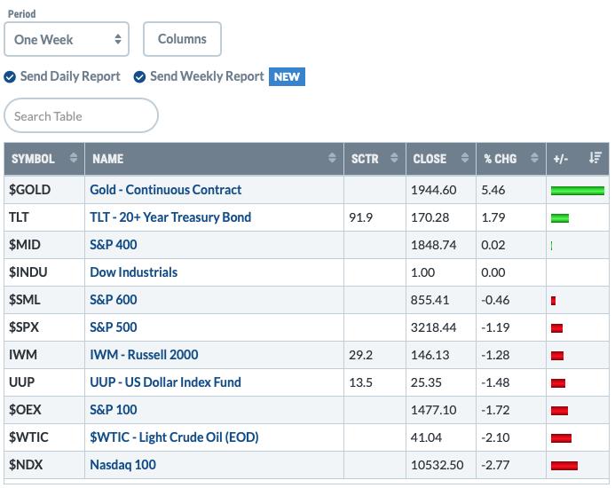Open TLT - 20+ Year Treasury Bond link
This screenshot has height=488, width=615.
(x=170, y=217)
